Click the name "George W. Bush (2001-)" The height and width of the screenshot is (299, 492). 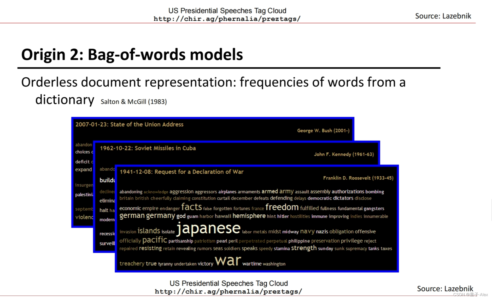(323, 130)
